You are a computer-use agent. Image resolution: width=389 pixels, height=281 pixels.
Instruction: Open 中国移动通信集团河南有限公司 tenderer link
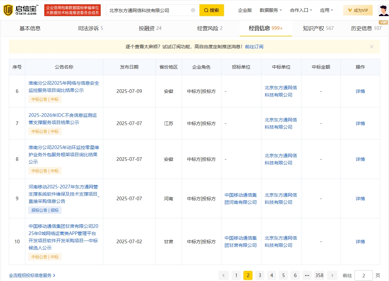click(x=241, y=199)
